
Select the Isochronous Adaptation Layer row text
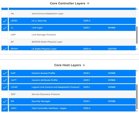pyautogui.click(x=48, y=13)
